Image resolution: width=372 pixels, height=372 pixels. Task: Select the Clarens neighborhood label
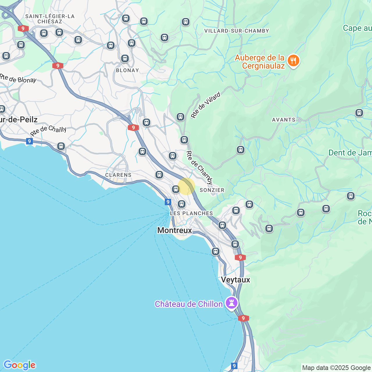[118, 175]
